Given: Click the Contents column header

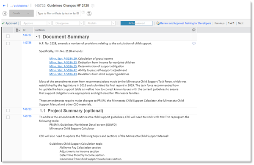Looking at the screenshot, I should 39,30.
